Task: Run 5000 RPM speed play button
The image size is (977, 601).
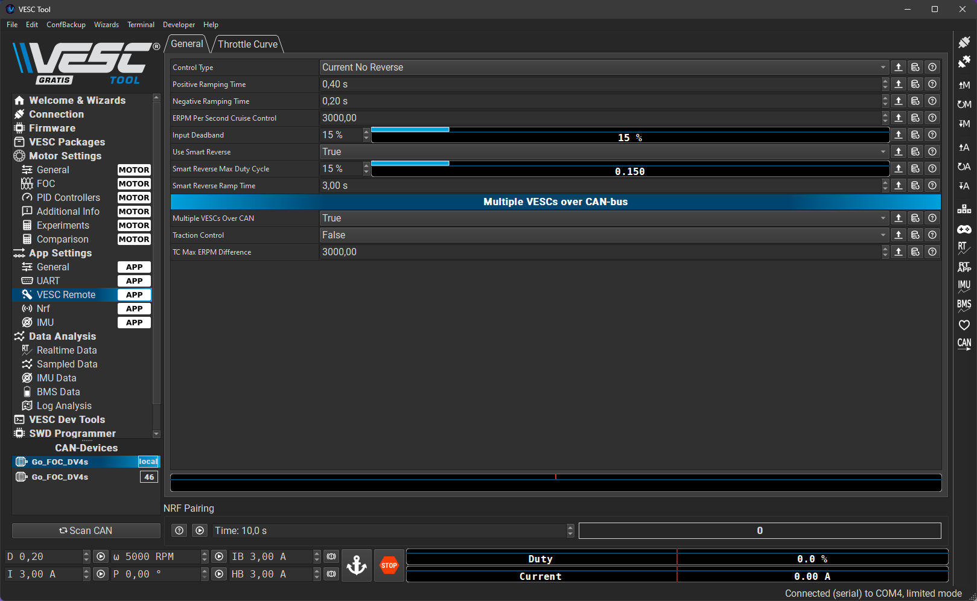Action: (x=219, y=556)
